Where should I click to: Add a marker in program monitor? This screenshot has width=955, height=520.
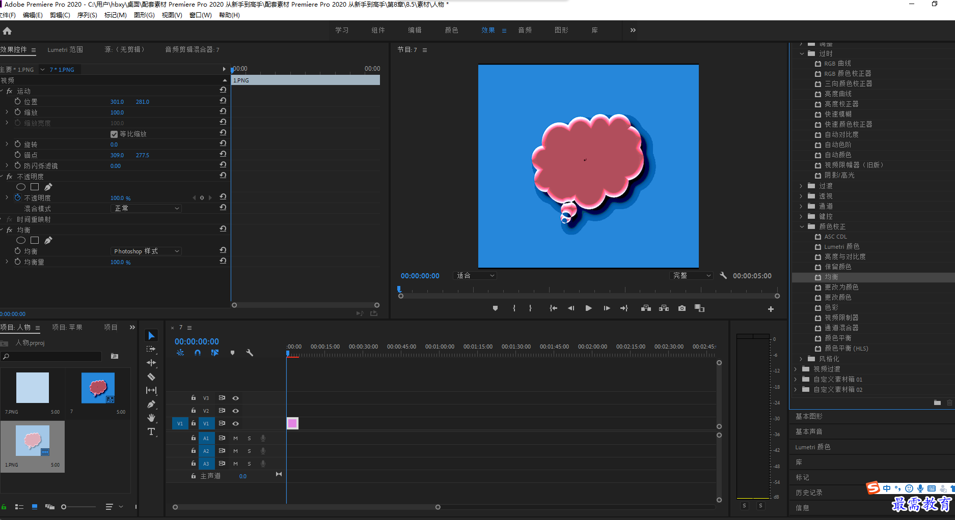click(x=495, y=308)
